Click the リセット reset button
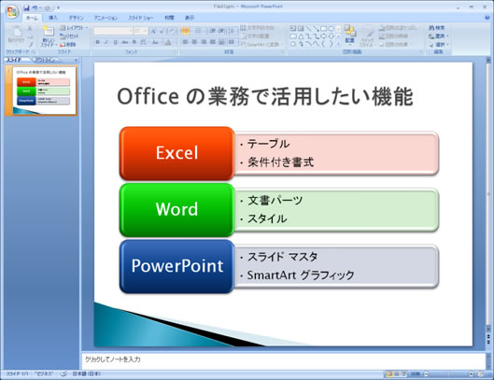This screenshot has height=380, width=494. [69, 35]
